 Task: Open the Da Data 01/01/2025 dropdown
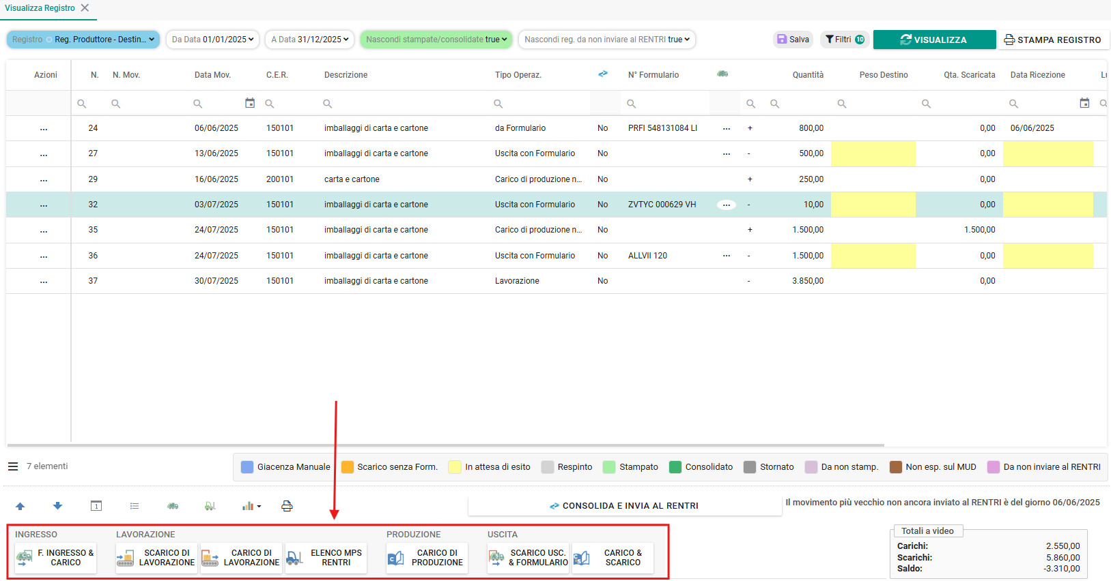[x=212, y=40]
